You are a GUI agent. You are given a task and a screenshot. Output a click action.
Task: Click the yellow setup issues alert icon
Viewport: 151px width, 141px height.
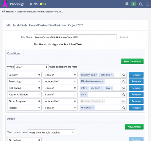pyautogui.click(x=41, y=4)
